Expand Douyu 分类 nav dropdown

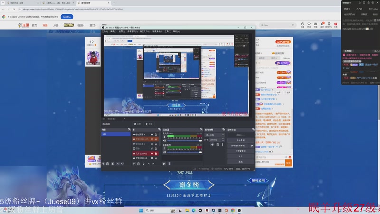(x=56, y=25)
